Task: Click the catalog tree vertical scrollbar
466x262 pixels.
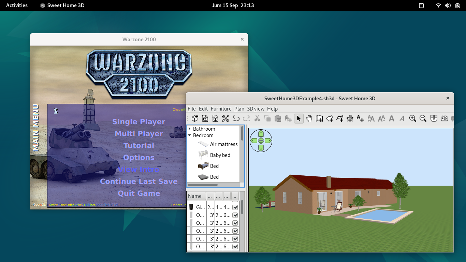Action: click(x=243, y=133)
